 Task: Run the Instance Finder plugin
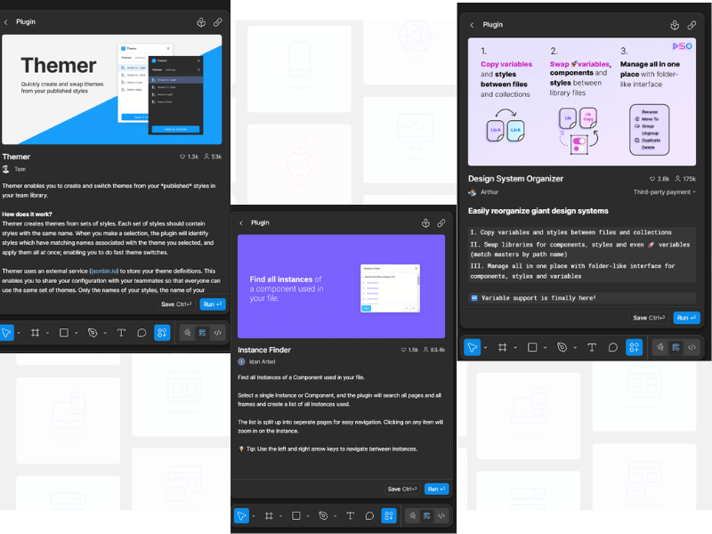[x=436, y=489]
